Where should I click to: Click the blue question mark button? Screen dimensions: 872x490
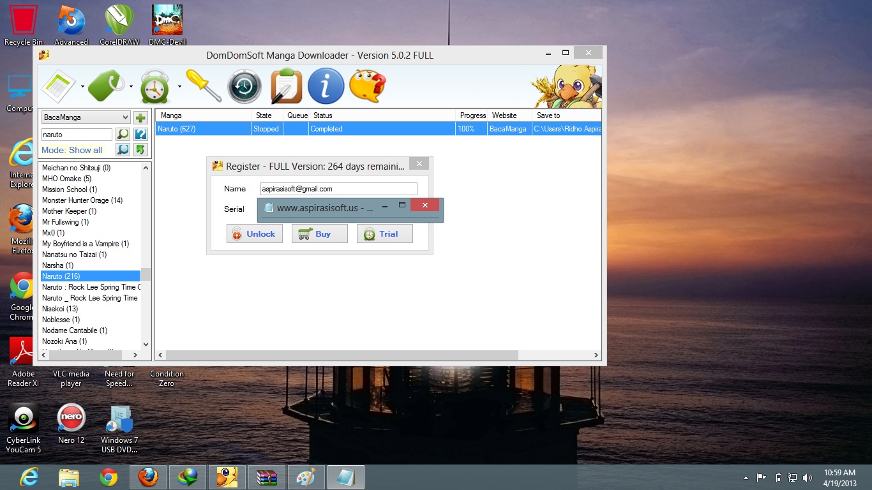pos(141,135)
